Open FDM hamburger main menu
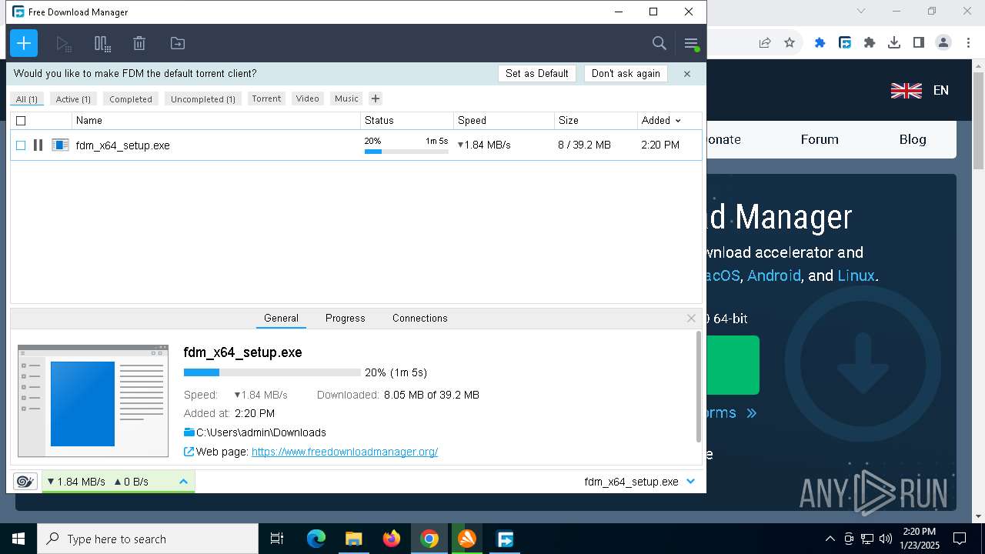Image resolution: width=985 pixels, height=554 pixels. pyautogui.click(x=691, y=44)
